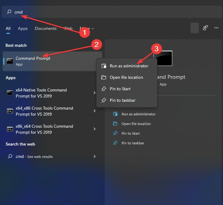The height and width of the screenshot is (205, 223).
Task: Click the user account avatar square
Action: pos(195,28)
